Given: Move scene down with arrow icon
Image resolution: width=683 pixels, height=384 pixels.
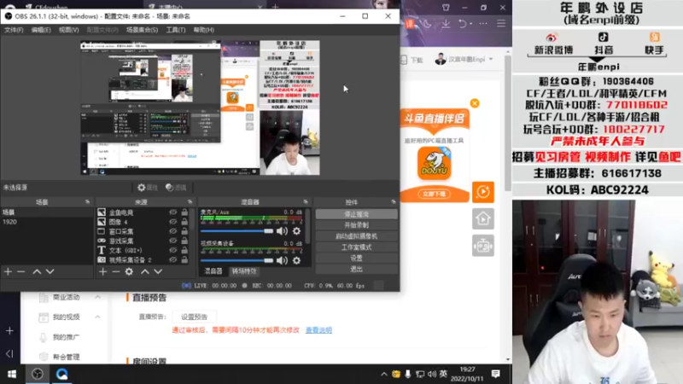Looking at the screenshot, I should click(50, 271).
